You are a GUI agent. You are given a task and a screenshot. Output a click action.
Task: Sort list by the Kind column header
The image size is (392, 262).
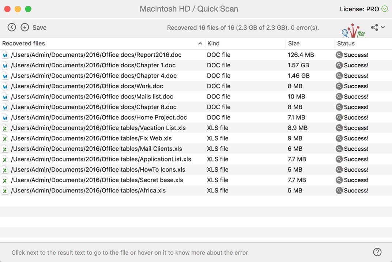click(x=213, y=43)
